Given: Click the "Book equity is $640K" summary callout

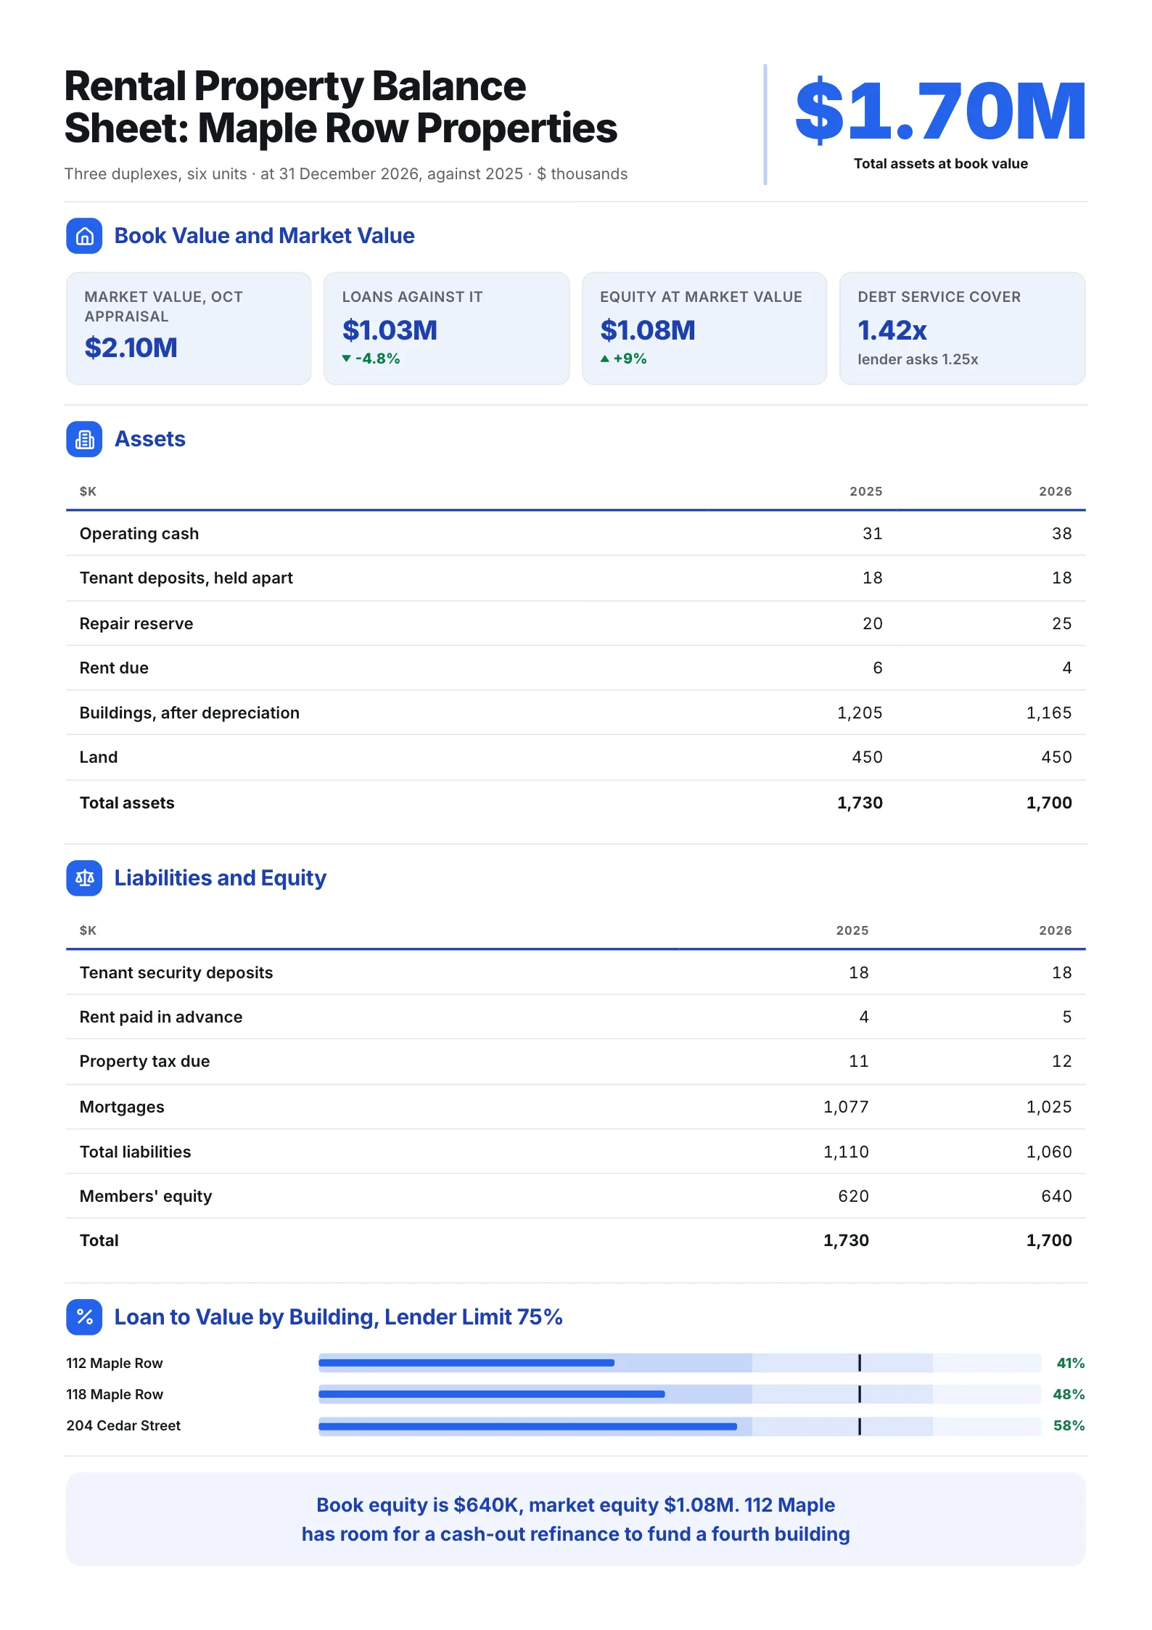Looking at the screenshot, I should click(x=576, y=1520).
